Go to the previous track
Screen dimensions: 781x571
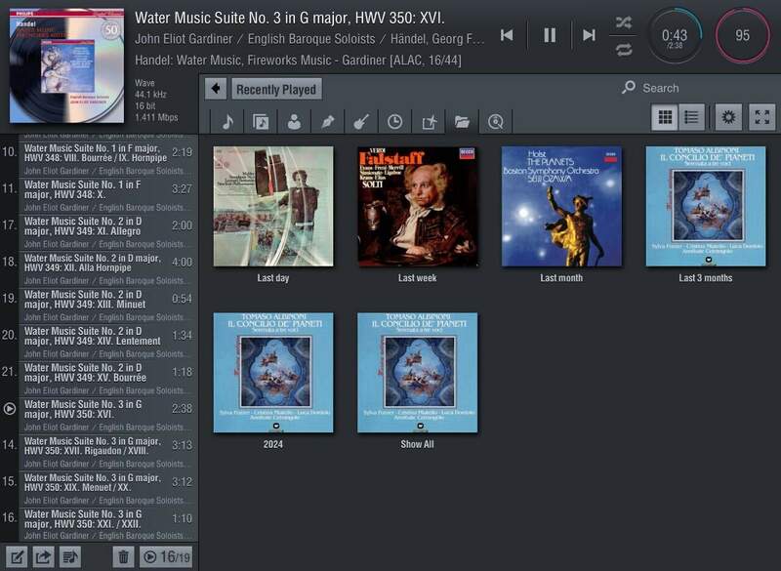click(x=507, y=35)
